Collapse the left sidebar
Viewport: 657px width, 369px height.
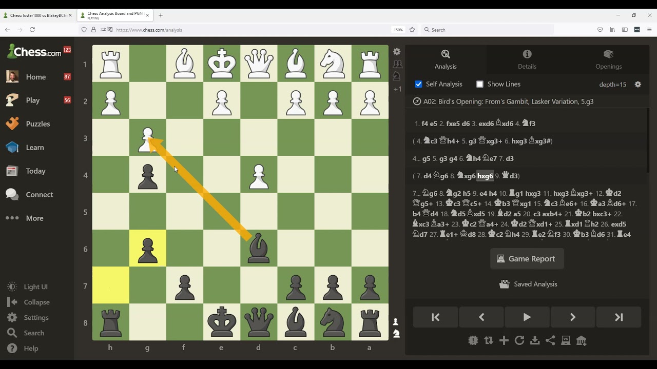point(29,302)
